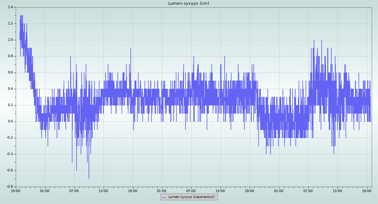Click the blue line swatch in the legend
Screen dimensions: 378x204
coord(164,197)
